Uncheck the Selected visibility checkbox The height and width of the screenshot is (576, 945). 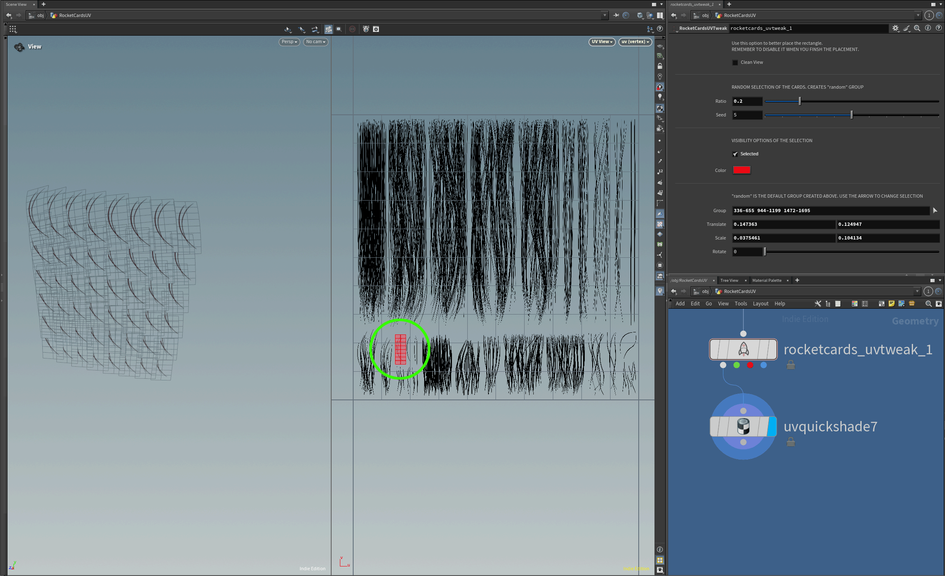pos(735,154)
